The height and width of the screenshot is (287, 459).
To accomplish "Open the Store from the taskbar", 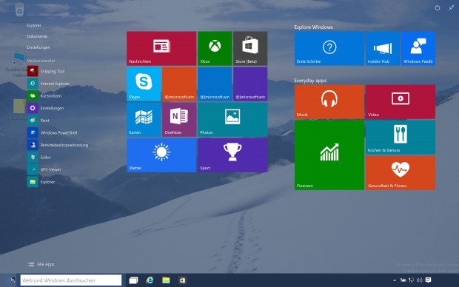I will (182, 280).
